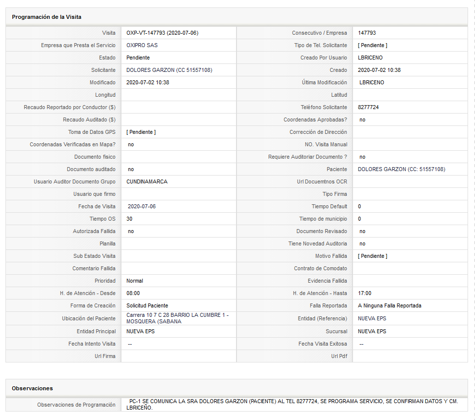Viewport: 475px width, 420px height.
Task: Click the 'Recaudo Auditado ($)' label
Action: point(89,120)
